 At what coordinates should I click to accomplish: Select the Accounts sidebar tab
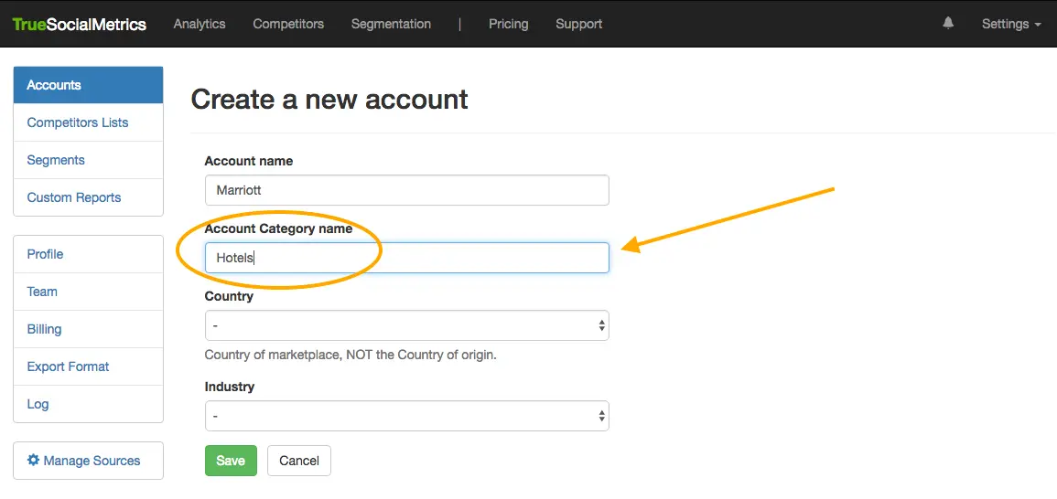(x=88, y=85)
